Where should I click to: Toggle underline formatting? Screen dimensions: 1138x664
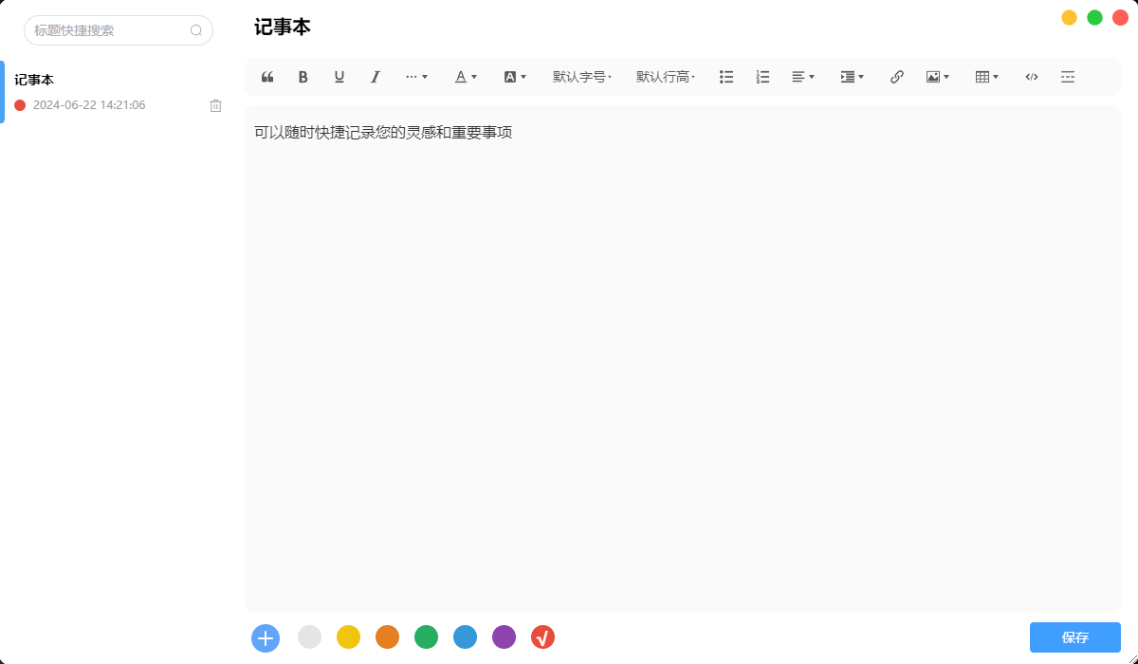click(x=339, y=77)
